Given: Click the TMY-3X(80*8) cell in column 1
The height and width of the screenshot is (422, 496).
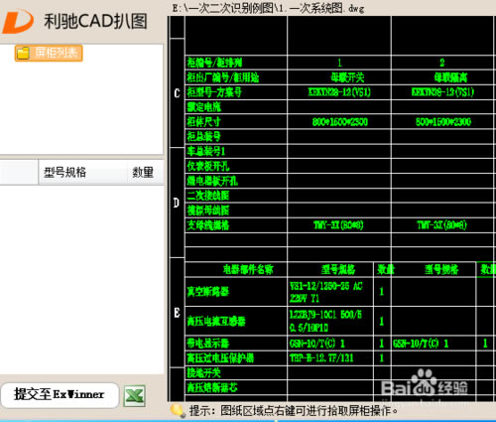Looking at the screenshot, I should 338,225.
